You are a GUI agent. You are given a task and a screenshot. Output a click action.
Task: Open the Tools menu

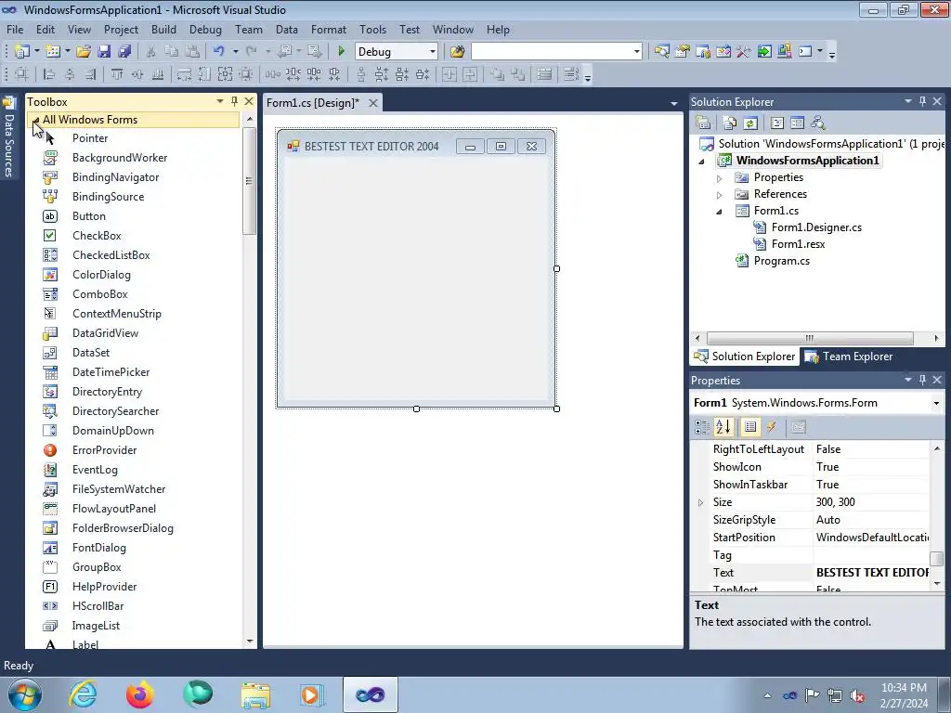tap(372, 29)
